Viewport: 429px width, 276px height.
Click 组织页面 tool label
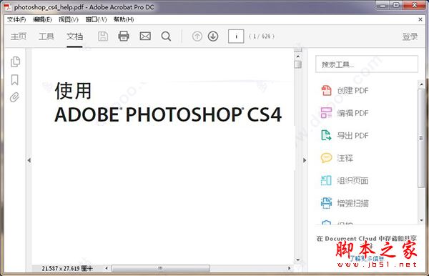tap(352, 180)
